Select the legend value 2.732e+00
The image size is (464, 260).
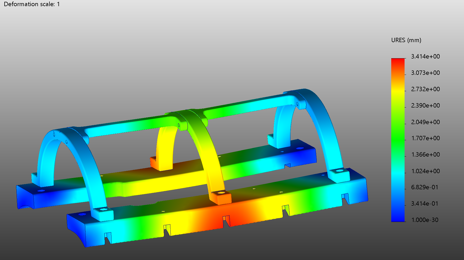coord(425,89)
